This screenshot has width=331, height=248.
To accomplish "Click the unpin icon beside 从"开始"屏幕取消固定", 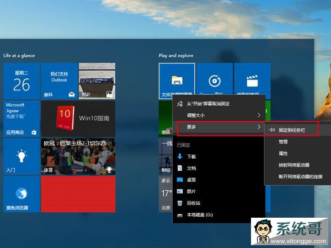I will tap(180, 104).
